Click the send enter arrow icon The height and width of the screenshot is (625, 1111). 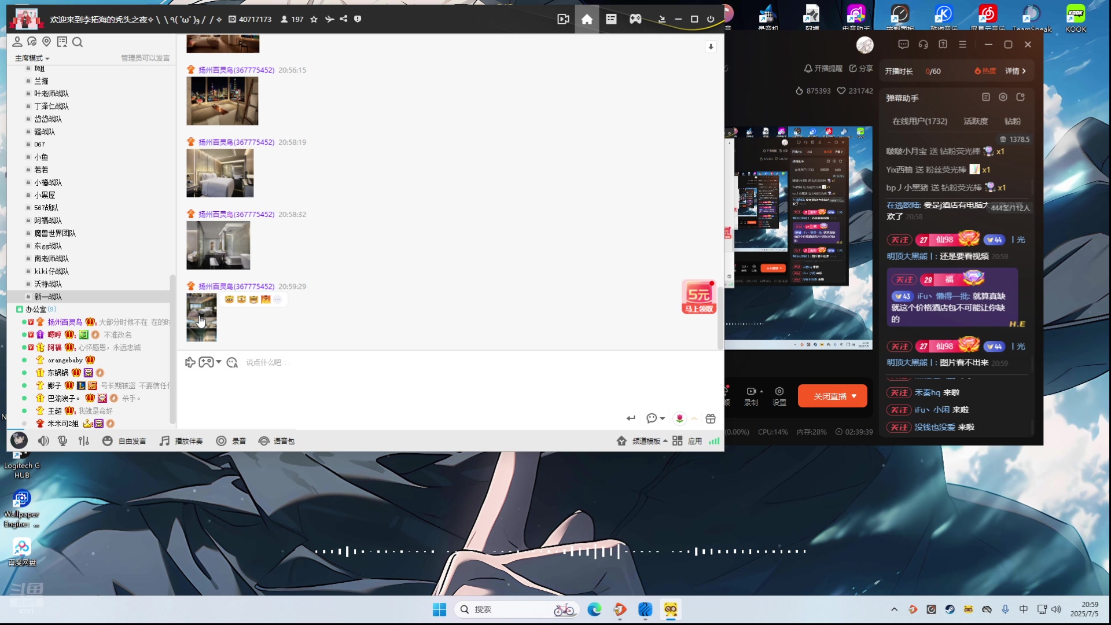(x=631, y=418)
